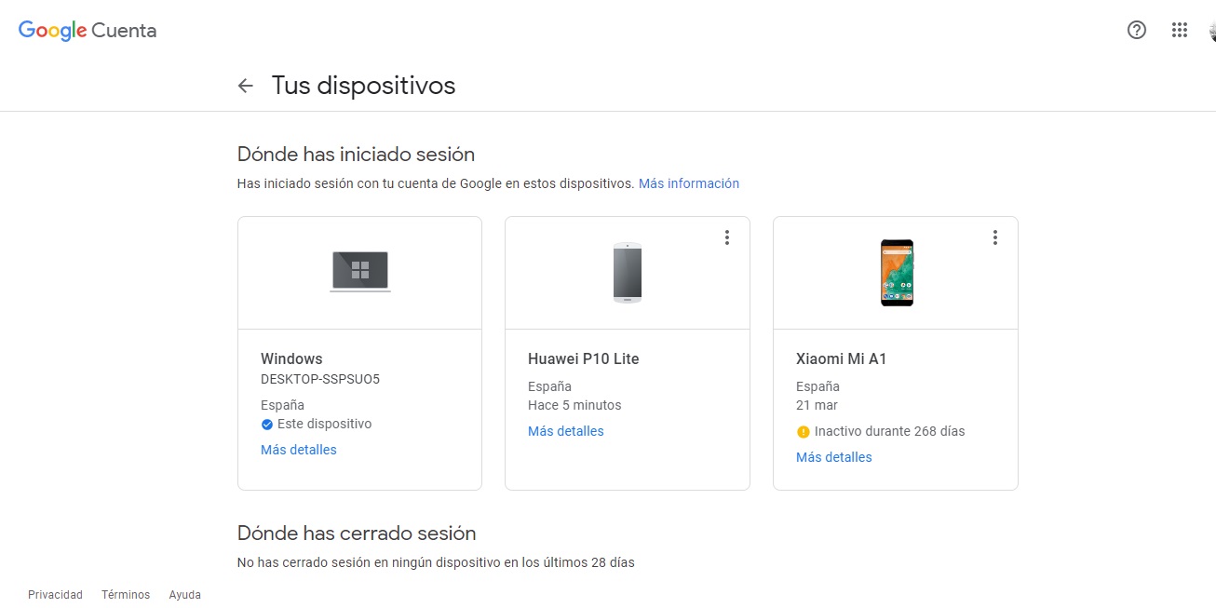The height and width of the screenshot is (608, 1216).
Task: Open the Xiaomi Mi A1 three-dot menu
Action: click(x=995, y=237)
